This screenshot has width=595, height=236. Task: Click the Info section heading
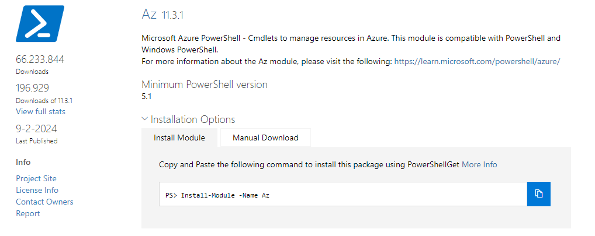(x=23, y=162)
